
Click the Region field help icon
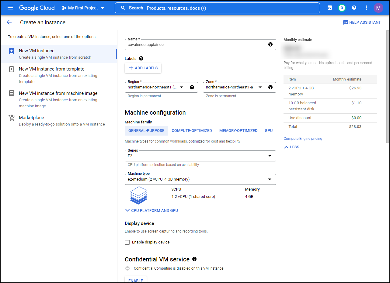point(192,87)
